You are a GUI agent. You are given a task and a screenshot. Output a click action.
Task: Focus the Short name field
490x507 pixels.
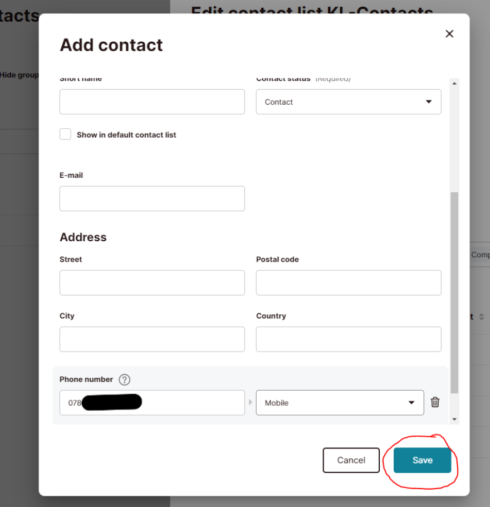point(152,102)
